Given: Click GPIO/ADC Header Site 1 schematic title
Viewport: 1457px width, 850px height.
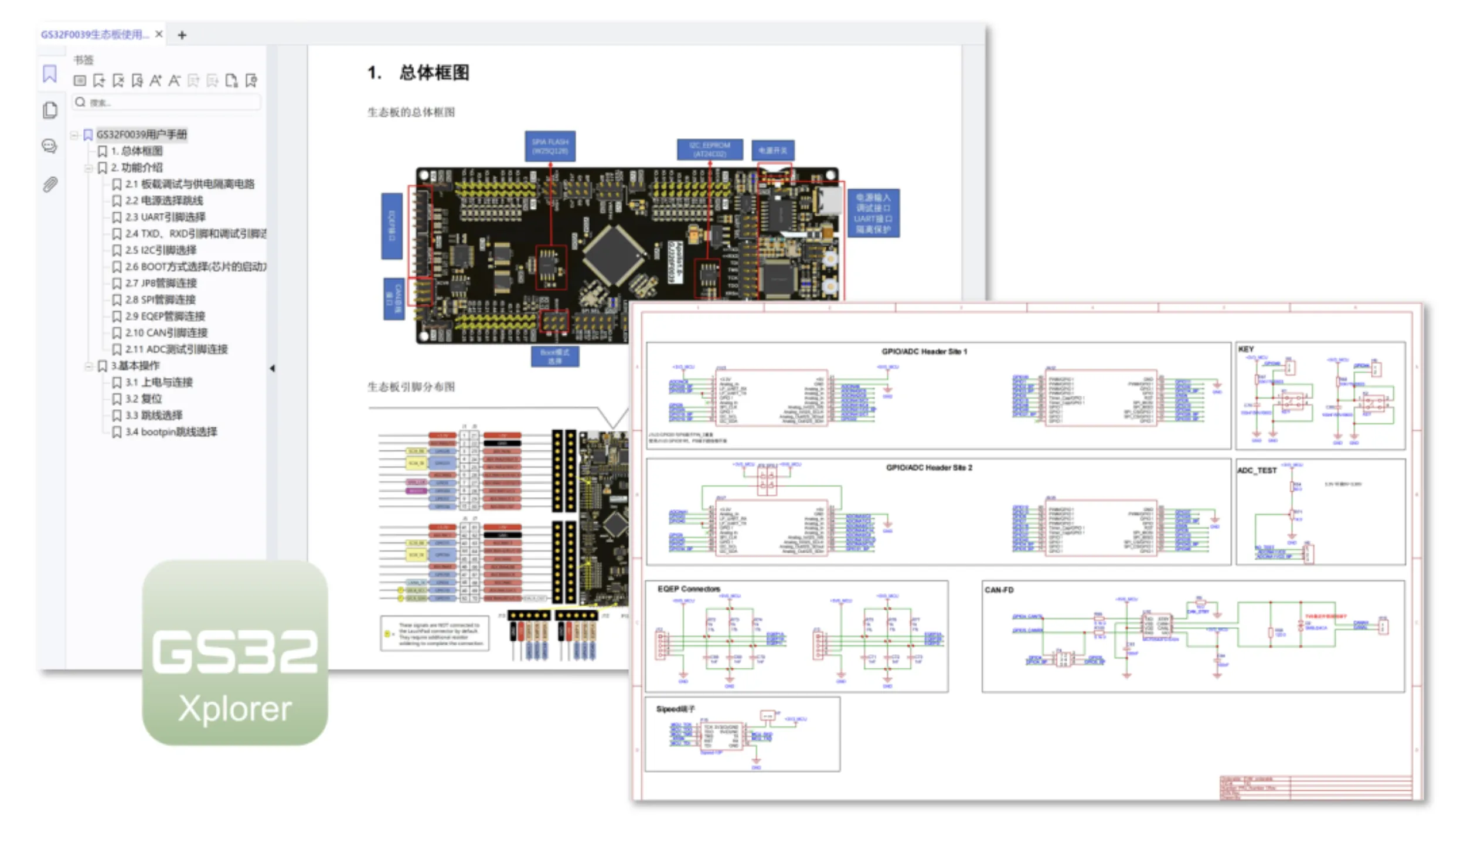Looking at the screenshot, I should [x=924, y=352].
